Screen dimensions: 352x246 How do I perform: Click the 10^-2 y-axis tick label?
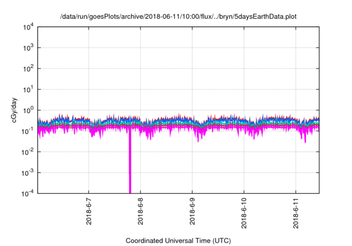pos(28,152)
